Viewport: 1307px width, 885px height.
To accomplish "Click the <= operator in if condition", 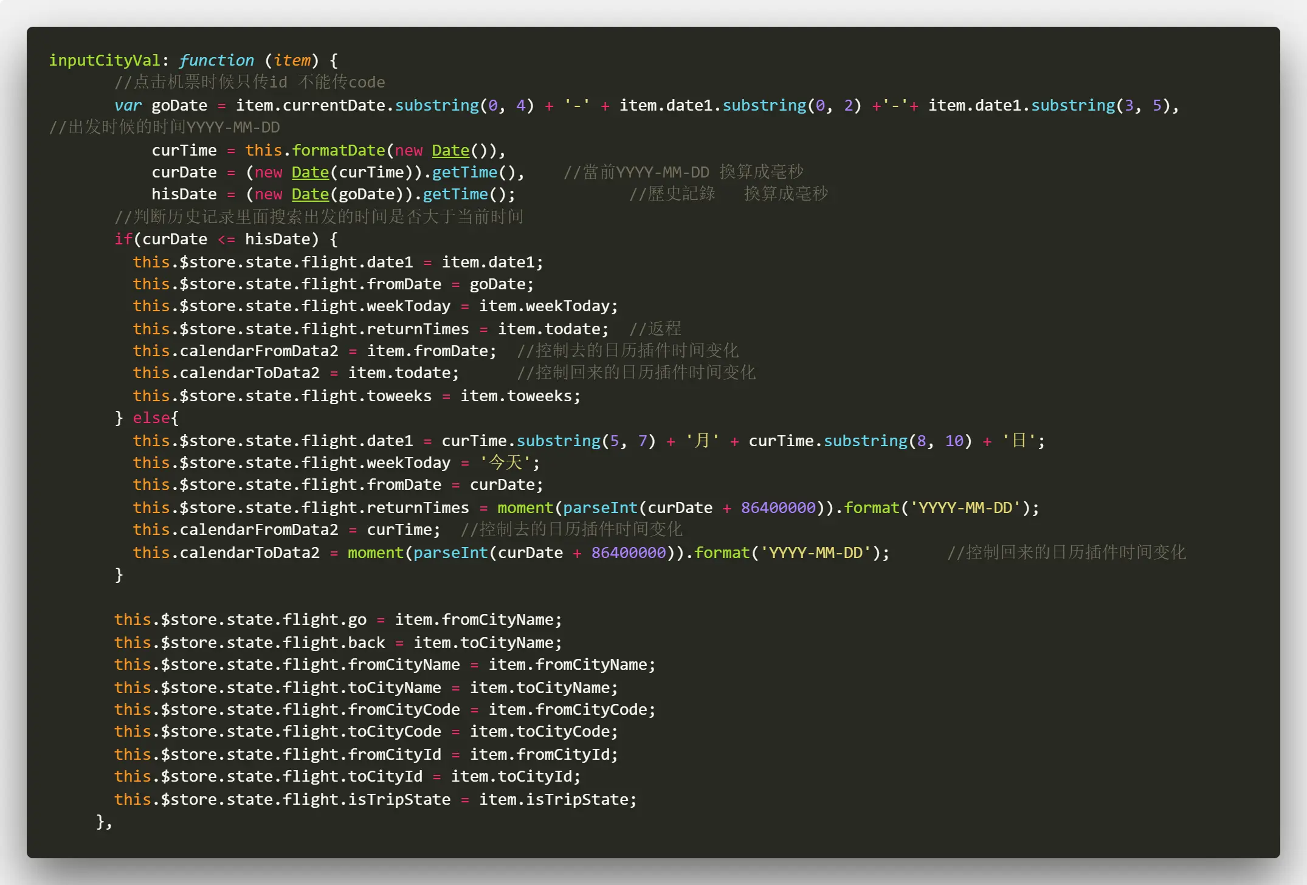I will pyautogui.click(x=226, y=239).
